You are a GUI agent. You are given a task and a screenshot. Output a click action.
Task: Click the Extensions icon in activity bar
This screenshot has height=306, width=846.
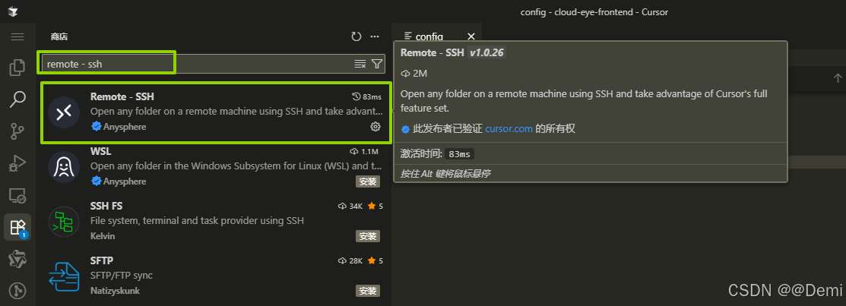click(17, 226)
